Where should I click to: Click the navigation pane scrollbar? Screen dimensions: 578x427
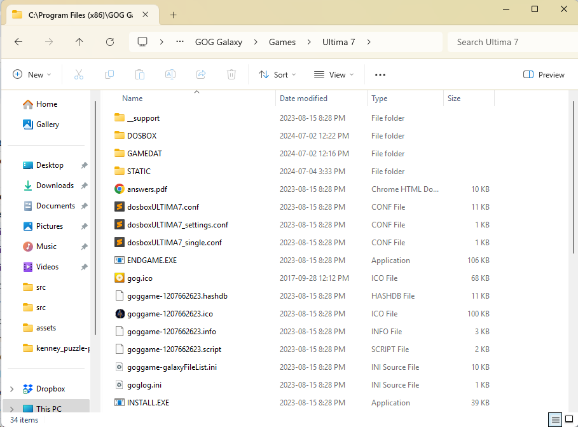[x=95, y=217]
